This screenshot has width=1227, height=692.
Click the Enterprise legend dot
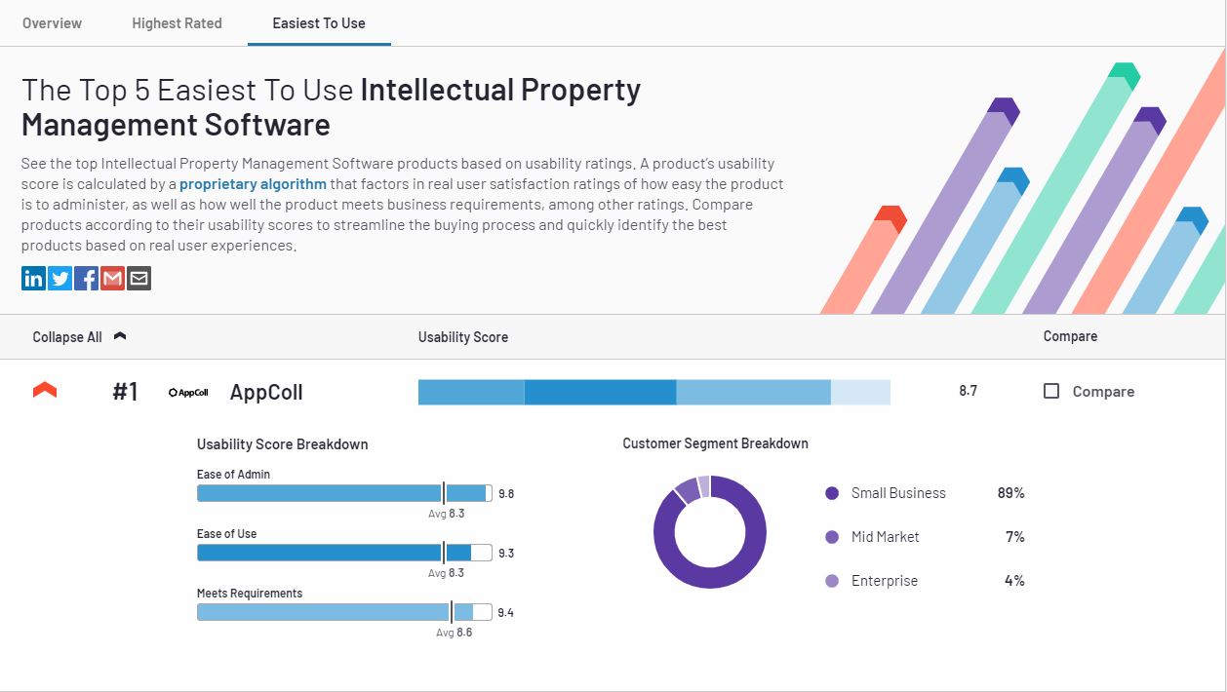tap(832, 581)
